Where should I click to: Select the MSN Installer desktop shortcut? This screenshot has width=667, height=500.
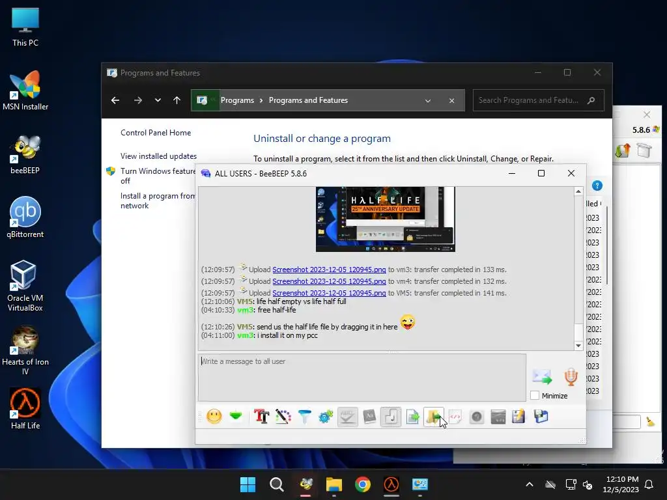(25, 90)
